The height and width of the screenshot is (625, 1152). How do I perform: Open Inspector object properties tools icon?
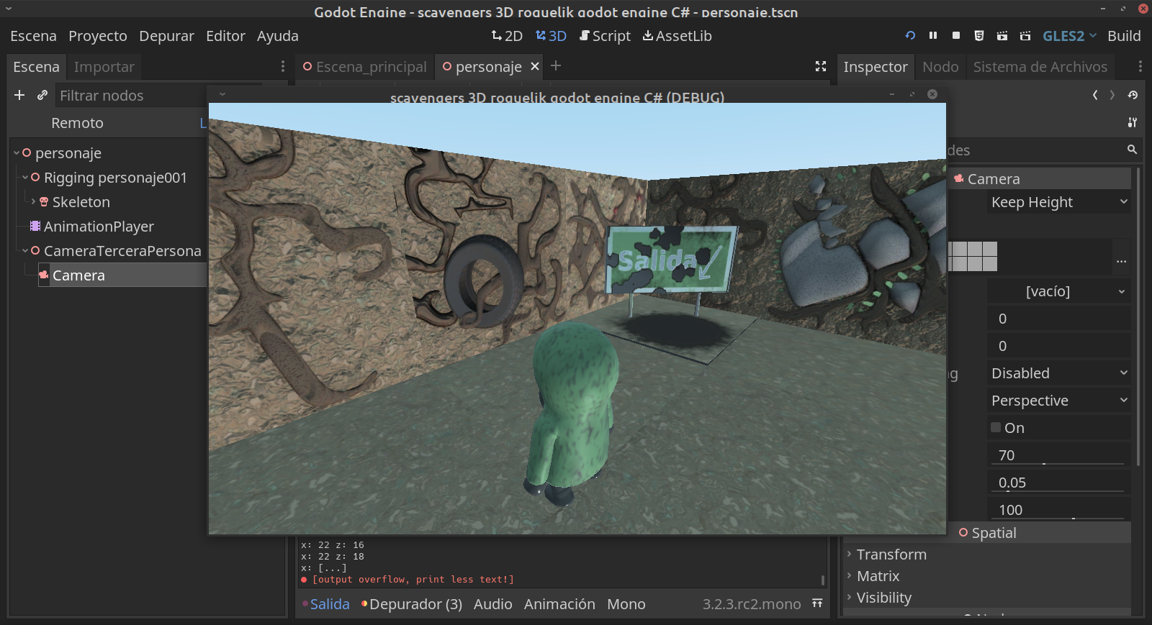click(x=1133, y=122)
